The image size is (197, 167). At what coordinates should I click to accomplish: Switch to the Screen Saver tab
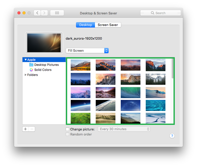pos(108,25)
